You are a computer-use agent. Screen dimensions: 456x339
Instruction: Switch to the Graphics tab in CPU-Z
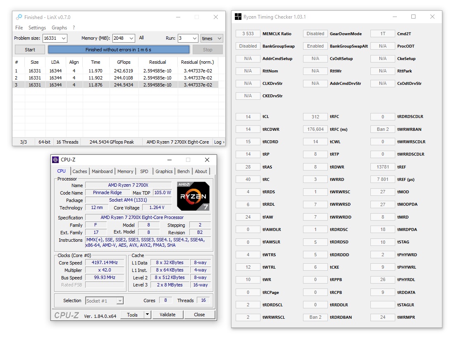(164, 171)
